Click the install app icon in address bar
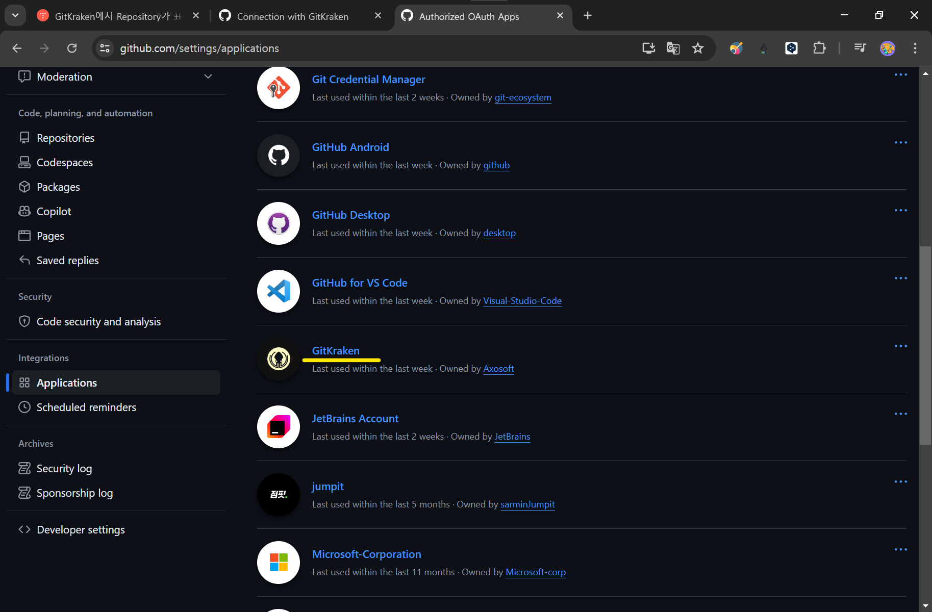Screen dimensions: 932x612 (x=649, y=48)
